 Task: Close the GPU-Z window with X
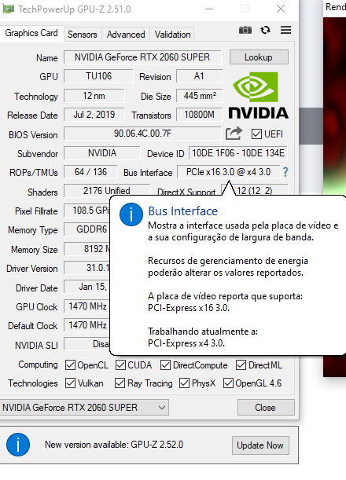coord(281,9)
